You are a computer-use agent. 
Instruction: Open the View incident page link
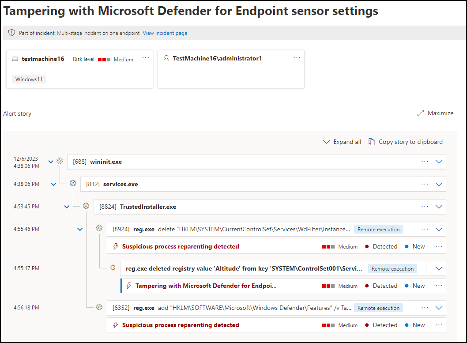coord(165,33)
